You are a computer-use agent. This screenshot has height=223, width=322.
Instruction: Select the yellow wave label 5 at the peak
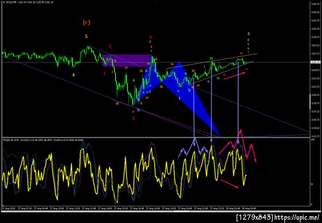click(x=86, y=37)
